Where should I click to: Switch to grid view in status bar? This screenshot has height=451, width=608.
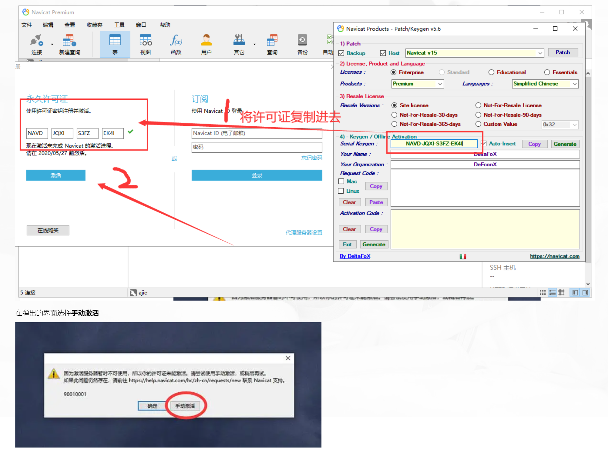542,292
